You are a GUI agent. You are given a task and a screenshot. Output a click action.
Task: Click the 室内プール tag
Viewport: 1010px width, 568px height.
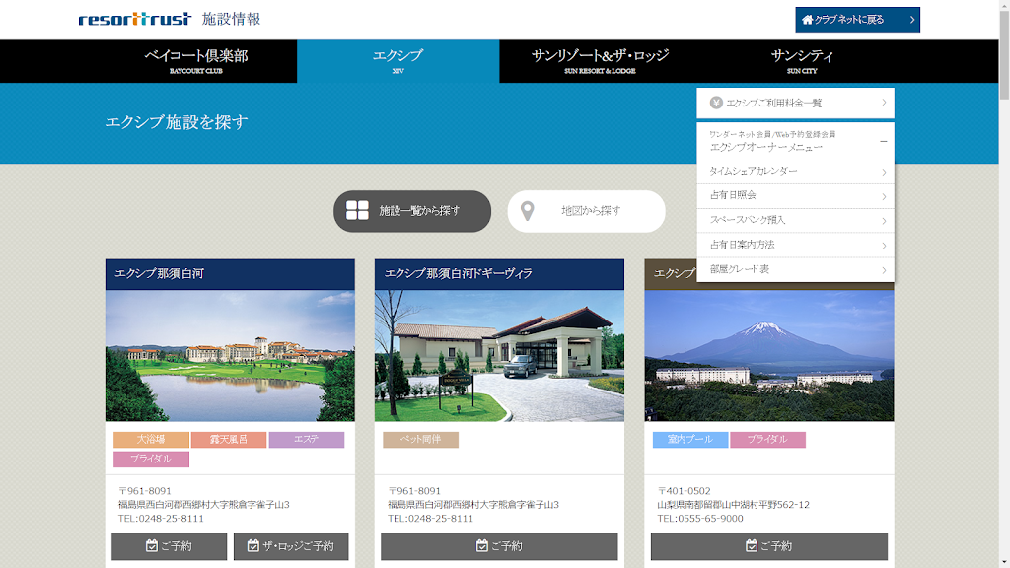tap(690, 440)
